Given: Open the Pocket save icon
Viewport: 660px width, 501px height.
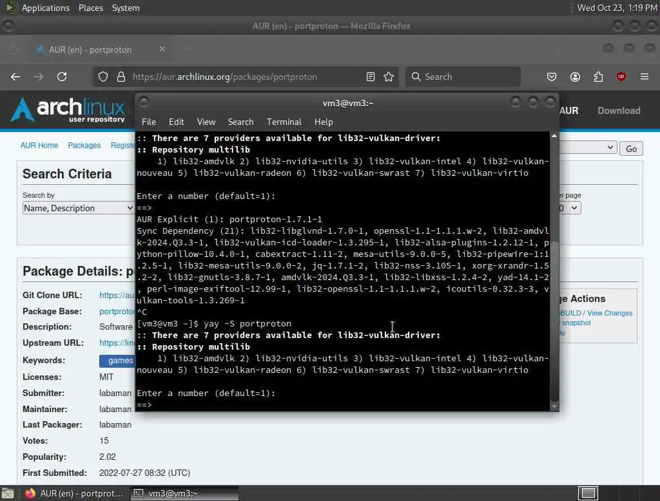Looking at the screenshot, I should (552, 77).
